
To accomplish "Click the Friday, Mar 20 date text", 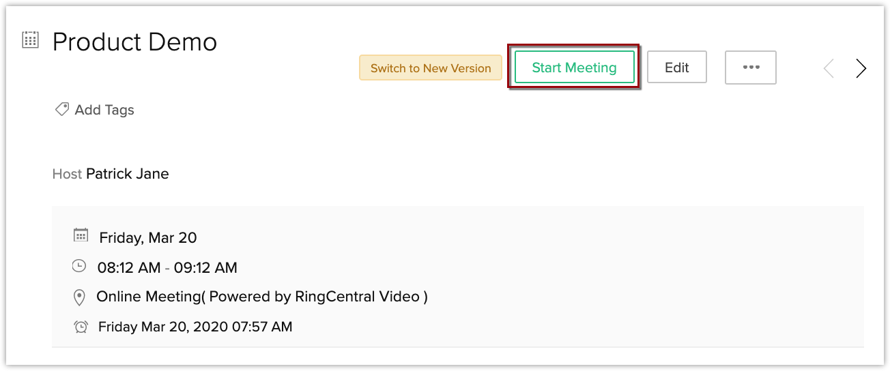I will (148, 238).
